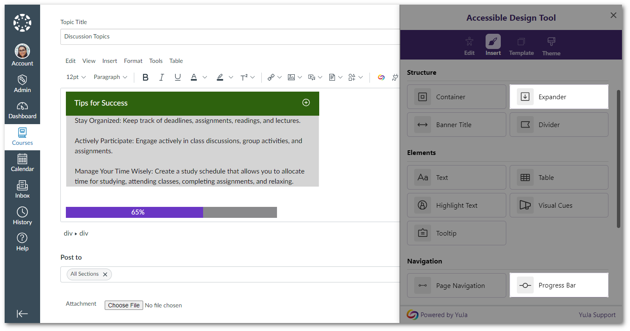The image size is (630, 331).
Task: Expand the Tips for Success plus toggle
Action: click(306, 103)
